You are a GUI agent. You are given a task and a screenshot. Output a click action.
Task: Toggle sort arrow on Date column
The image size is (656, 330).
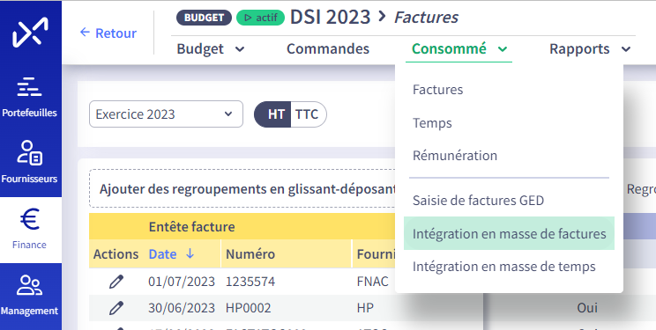pyautogui.click(x=190, y=253)
